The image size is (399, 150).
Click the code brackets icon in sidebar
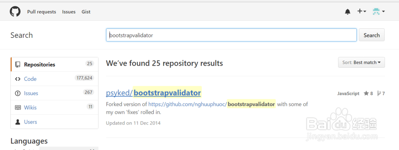pyautogui.click(x=18, y=79)
